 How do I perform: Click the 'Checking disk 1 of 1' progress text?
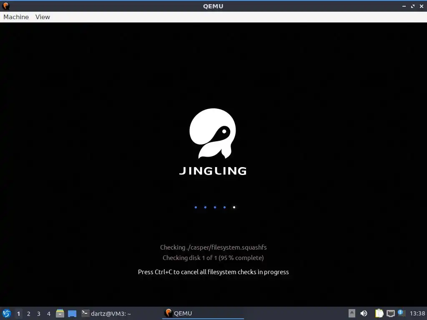213,257
